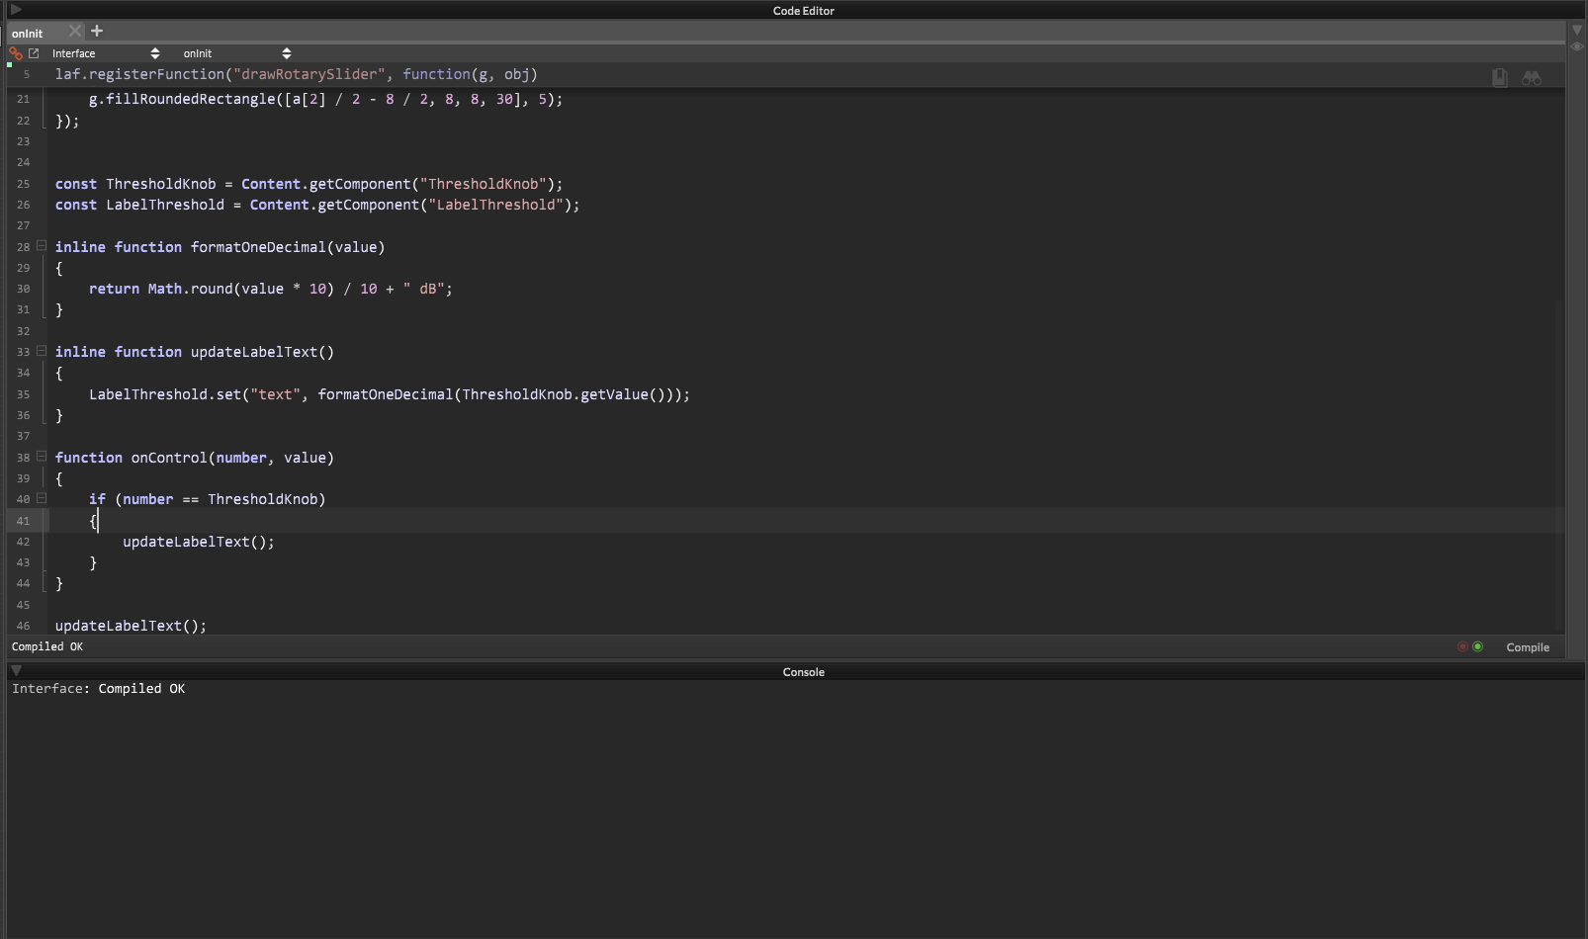The image size is (1588, 939).
Task: Open the bookmarks icon in the editor
Action: click(x=1500, y=78)
